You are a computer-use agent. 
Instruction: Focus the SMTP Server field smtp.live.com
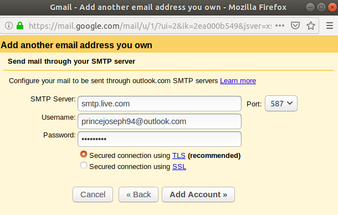(x=160, y=104)
